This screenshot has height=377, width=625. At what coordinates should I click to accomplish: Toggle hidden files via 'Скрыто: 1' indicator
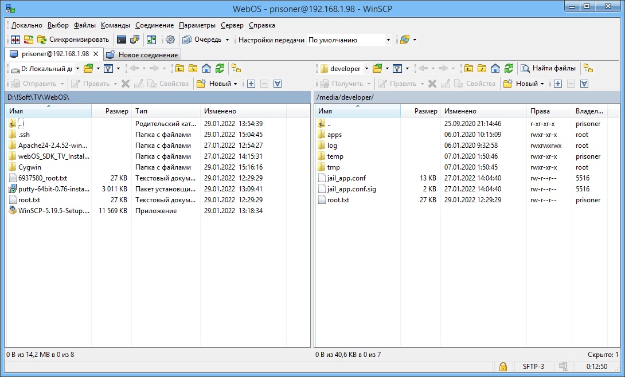pos(603,355)
